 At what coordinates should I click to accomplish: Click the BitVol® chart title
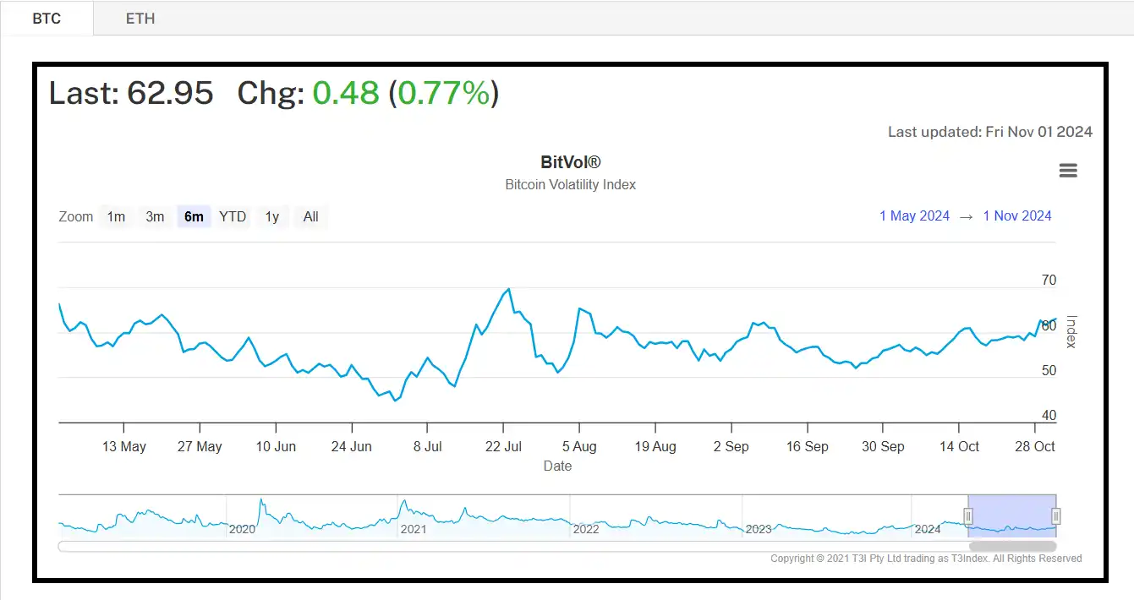[x=570, y=162]
